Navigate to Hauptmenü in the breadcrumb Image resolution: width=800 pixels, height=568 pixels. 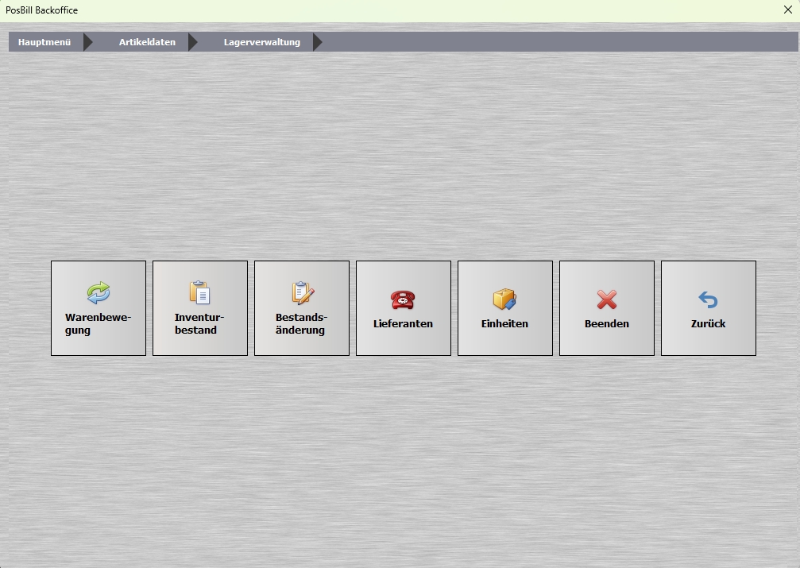pos(44,42)
